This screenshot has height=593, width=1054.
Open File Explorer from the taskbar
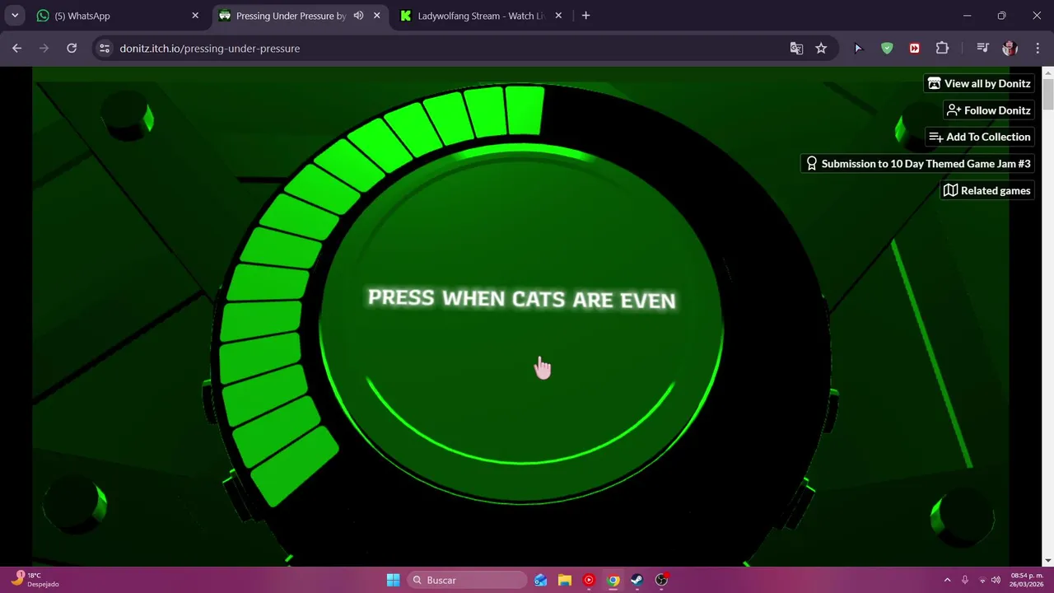tap(564, 580)
